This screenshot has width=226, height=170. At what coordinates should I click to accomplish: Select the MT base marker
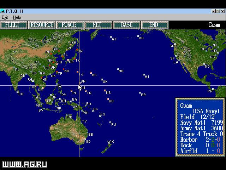218,47
